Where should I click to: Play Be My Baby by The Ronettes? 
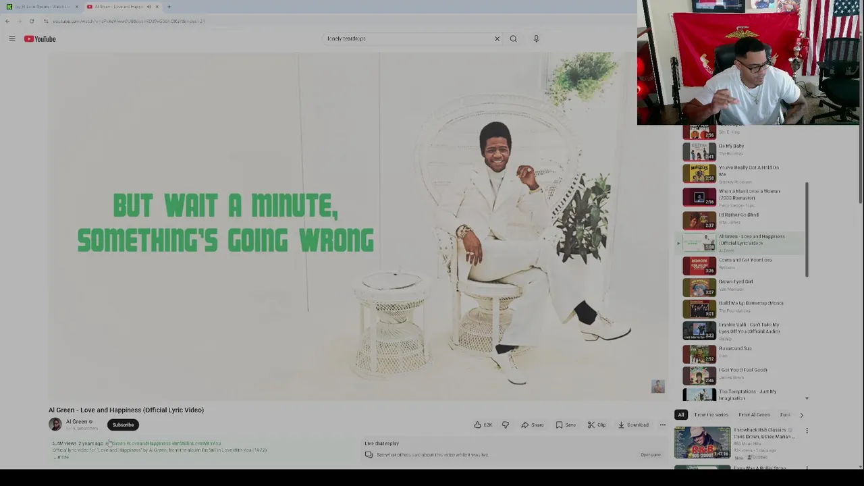742,151
